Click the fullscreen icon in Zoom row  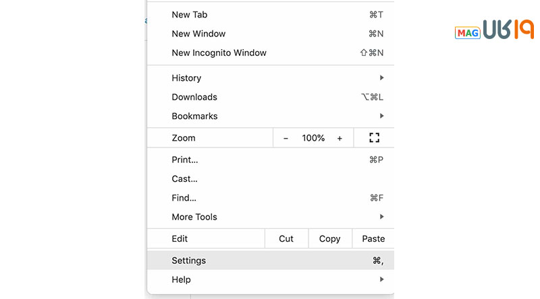[x=375, y=138]
